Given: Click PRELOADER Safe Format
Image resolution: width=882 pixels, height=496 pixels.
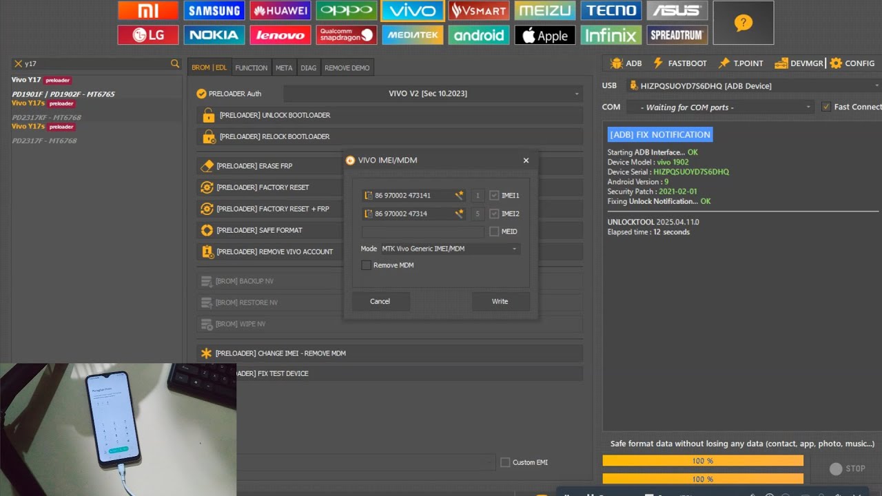Looking at the screenshot, I should pyautogui.click(x=269, y=230).
